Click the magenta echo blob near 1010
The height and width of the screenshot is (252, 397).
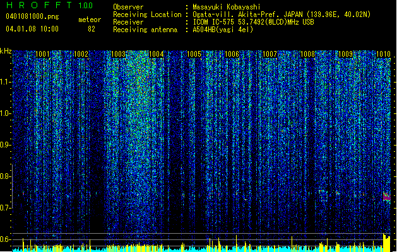387,197
